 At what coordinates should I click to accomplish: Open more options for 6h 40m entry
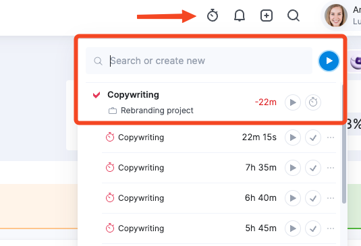pyautogui.click(x=331, y=198)
